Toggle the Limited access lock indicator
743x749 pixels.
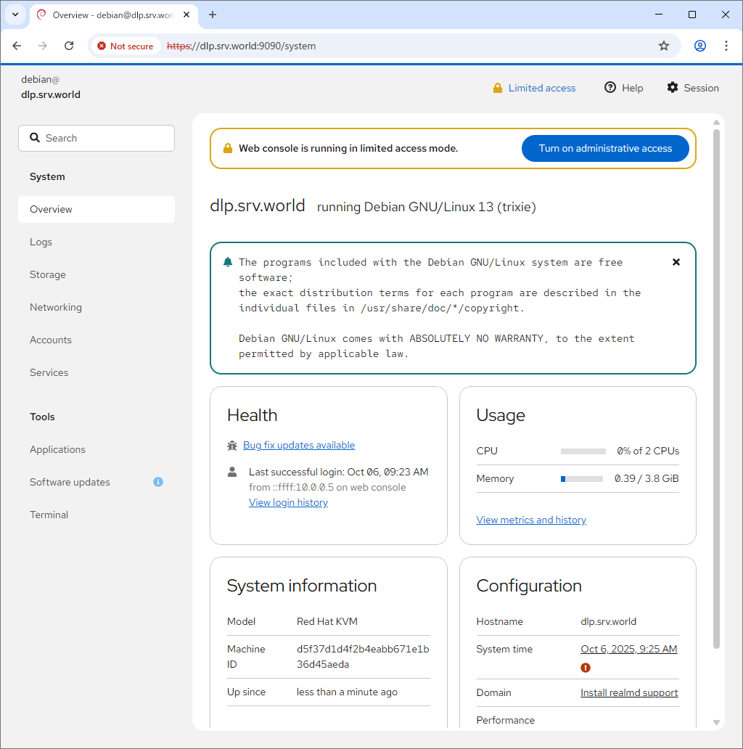pyautogui.click(x=534, y=88)
